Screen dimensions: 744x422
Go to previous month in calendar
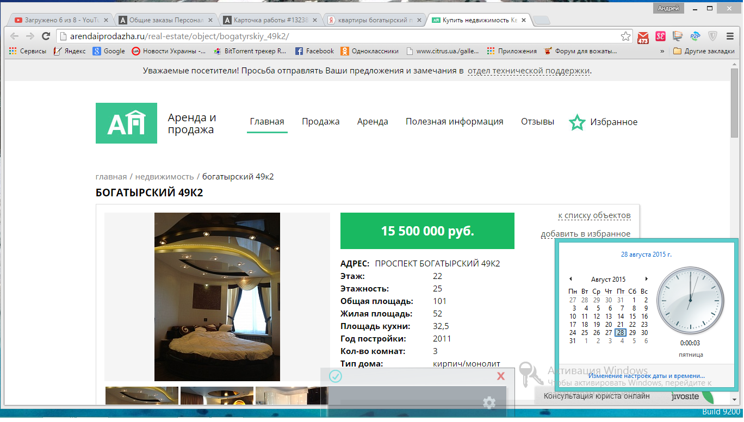[x=571, y=279]
